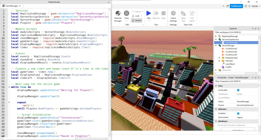This screenshot has width=261, height=140.
Task: Open the K4I23R account dropdown
Action: [x=256, y=6]
